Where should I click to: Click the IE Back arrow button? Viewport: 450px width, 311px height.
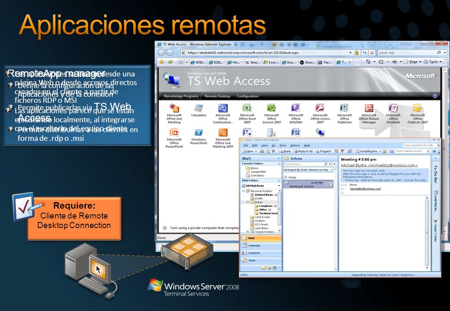point(161,53)
